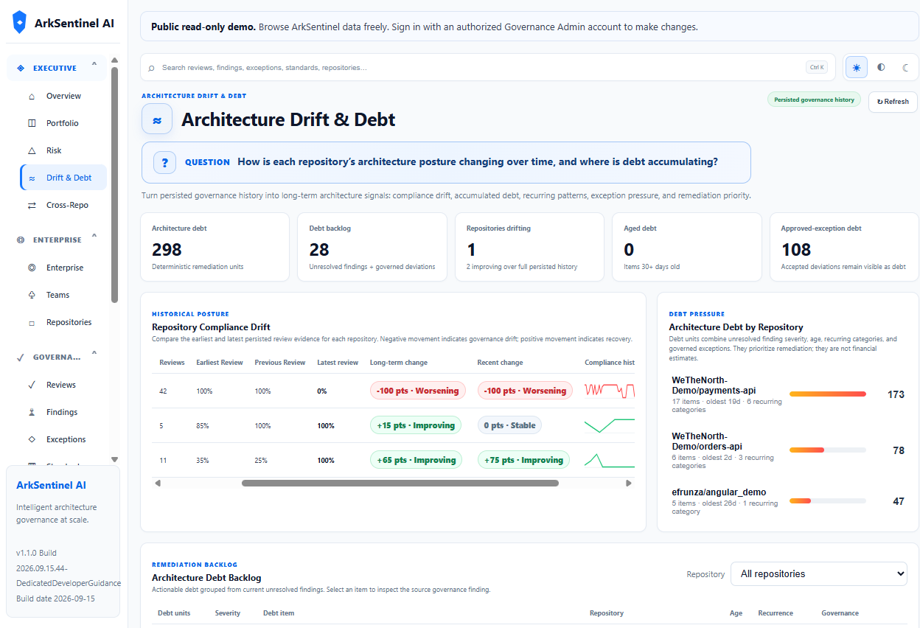Click WeTheNorth-Demo/payments-api repository name
Screen dimensions: 920x628
coord(714,385)
